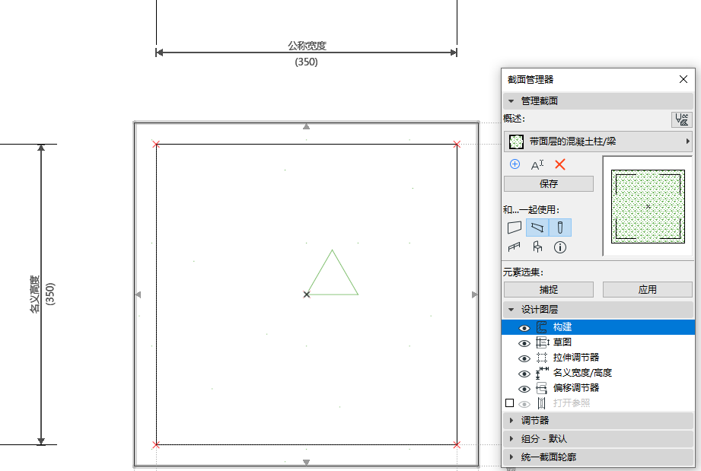Click the 保存 button

[549, 183]
